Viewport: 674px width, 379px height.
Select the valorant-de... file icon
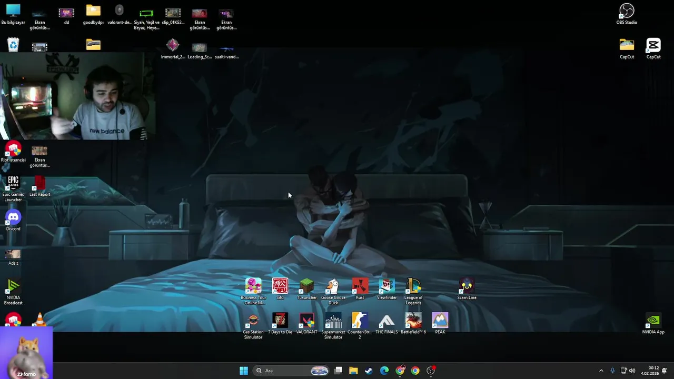coord(120,15)
